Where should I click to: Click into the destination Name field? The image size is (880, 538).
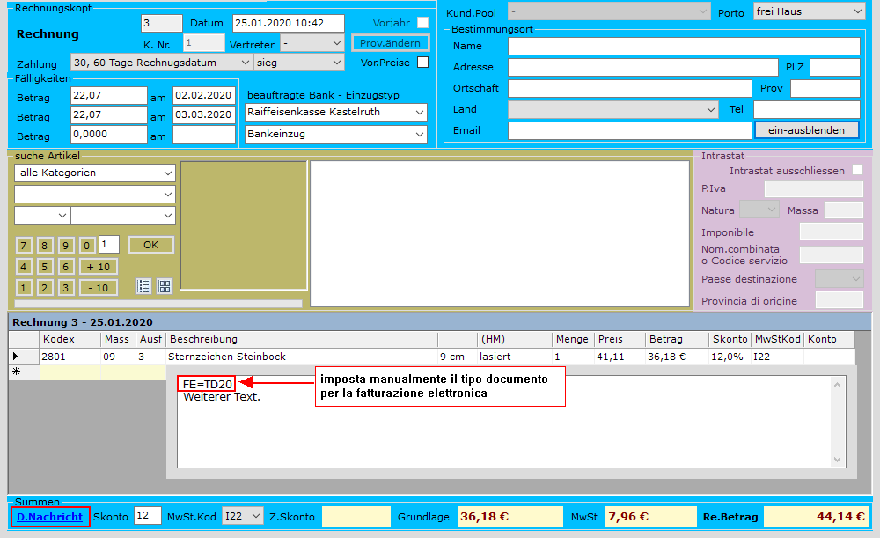[x=683, y=46]
